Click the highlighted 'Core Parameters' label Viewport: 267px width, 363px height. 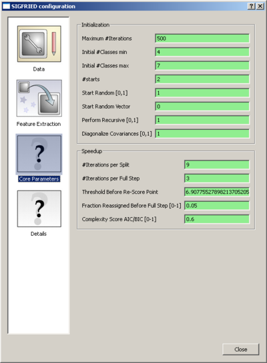click(x=39, y=179)
